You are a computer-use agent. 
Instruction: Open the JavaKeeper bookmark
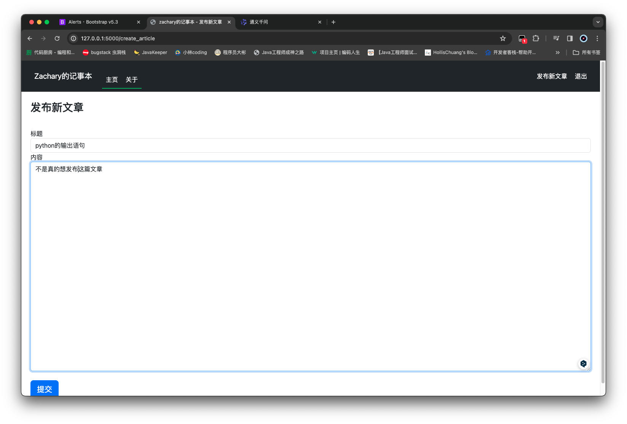(x=150, y=53)
